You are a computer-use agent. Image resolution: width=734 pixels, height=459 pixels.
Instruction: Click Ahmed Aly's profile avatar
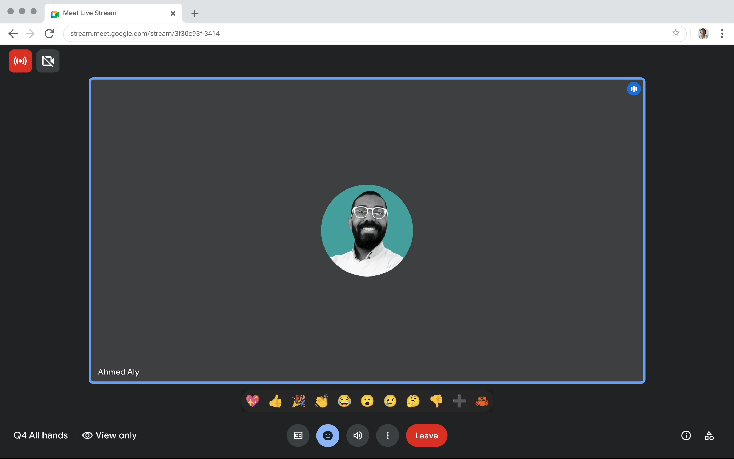[x=367, y=231]
